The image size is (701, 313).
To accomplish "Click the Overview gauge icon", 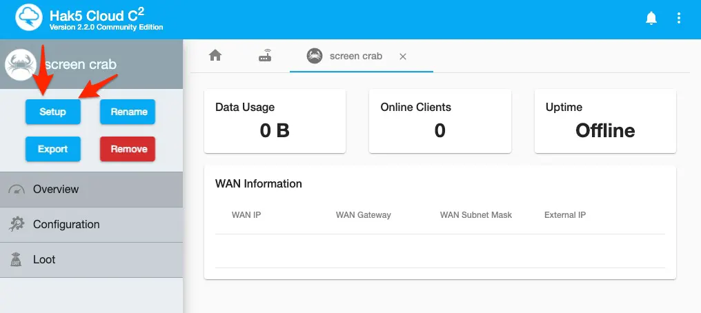I will coord(17,190).
